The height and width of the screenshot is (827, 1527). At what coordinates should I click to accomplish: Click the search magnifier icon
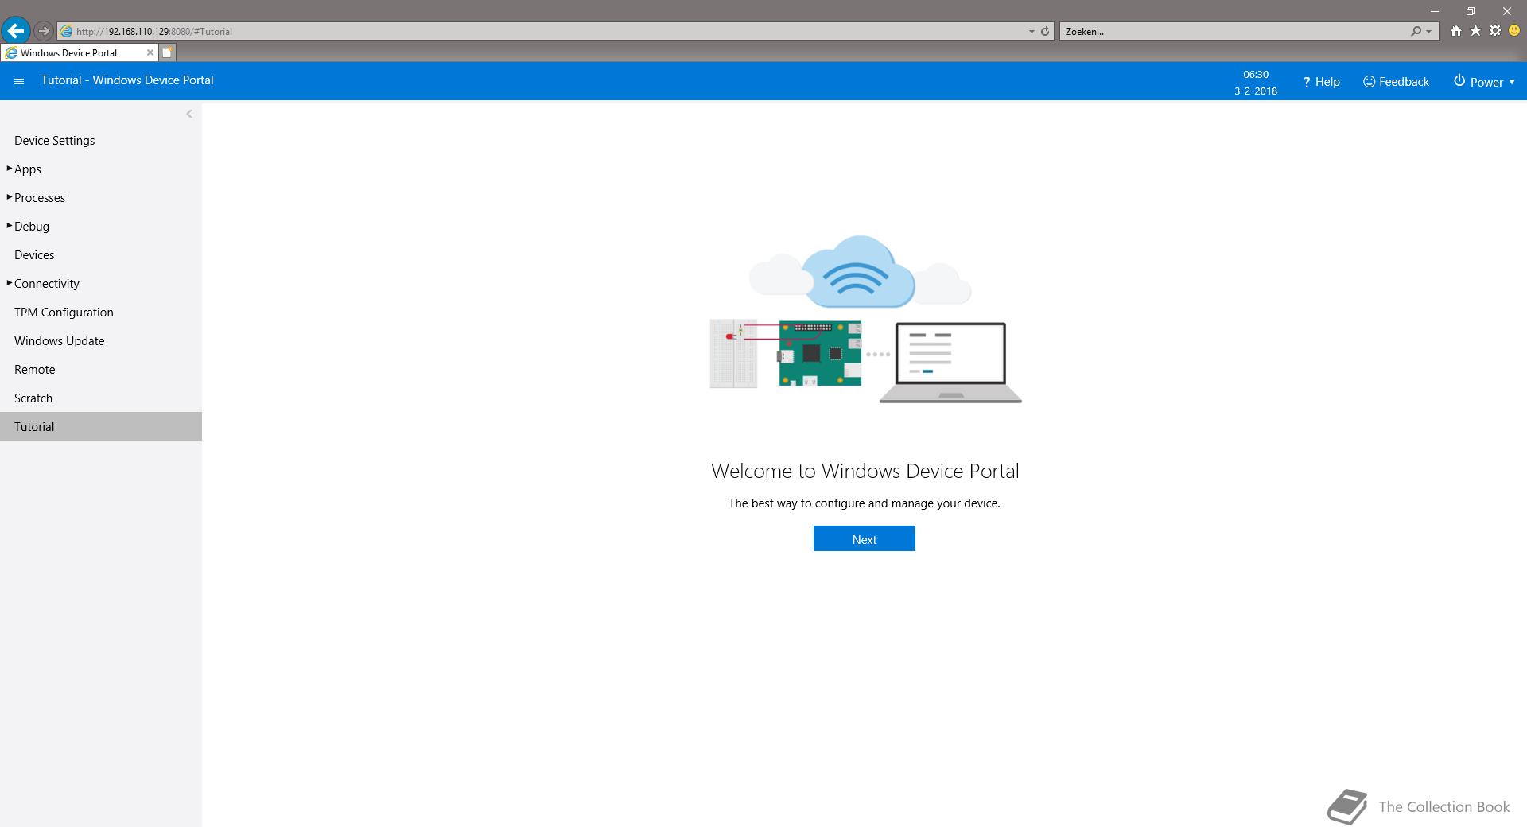(x=1416, y=32)
